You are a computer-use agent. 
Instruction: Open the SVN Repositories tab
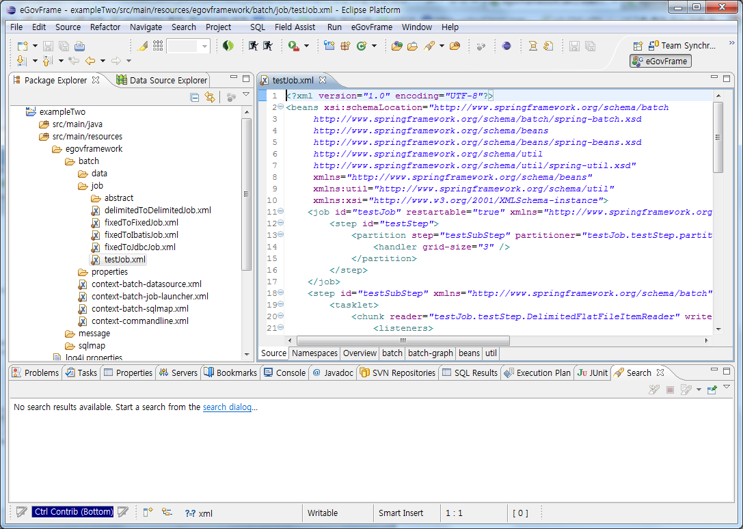pyautogui.click(x=398, y=372)
